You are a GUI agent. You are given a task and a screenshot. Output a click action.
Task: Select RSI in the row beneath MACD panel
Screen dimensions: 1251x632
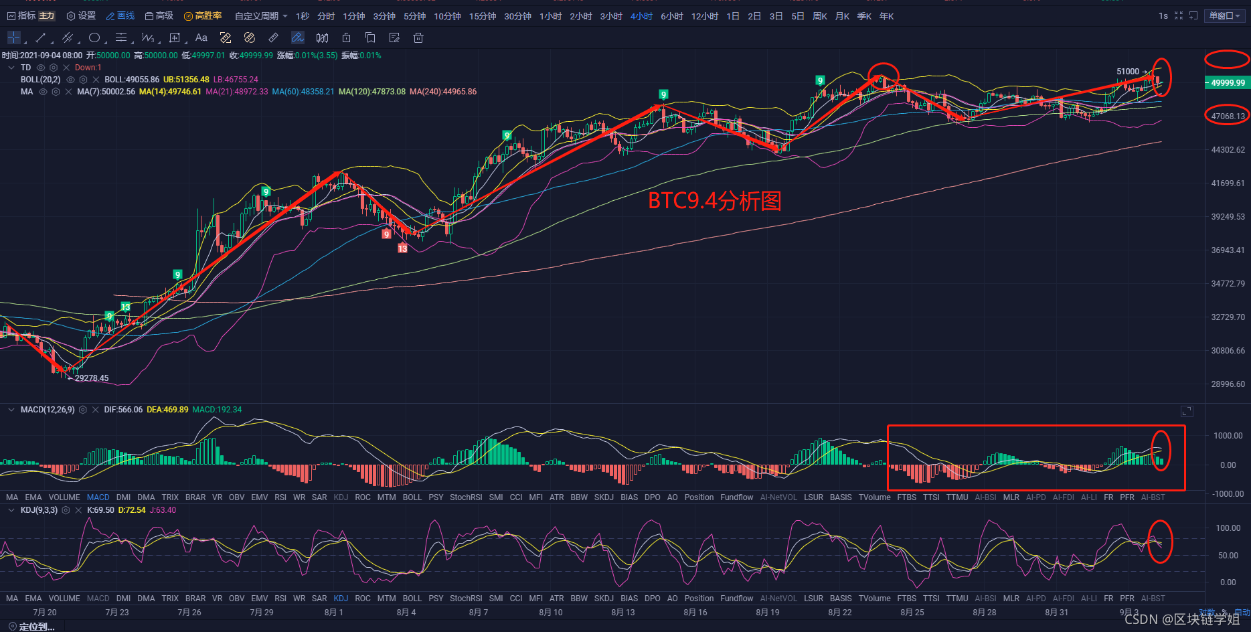[x=280, y=497]
